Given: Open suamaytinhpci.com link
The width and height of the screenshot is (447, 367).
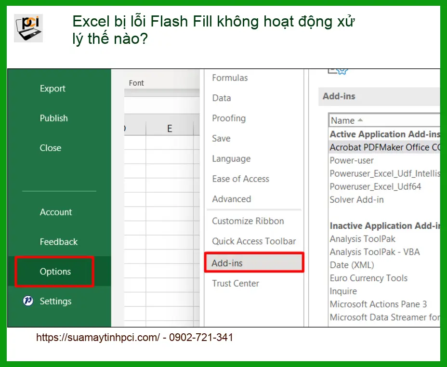Looking at the screenshot, I should coord(98,337).
